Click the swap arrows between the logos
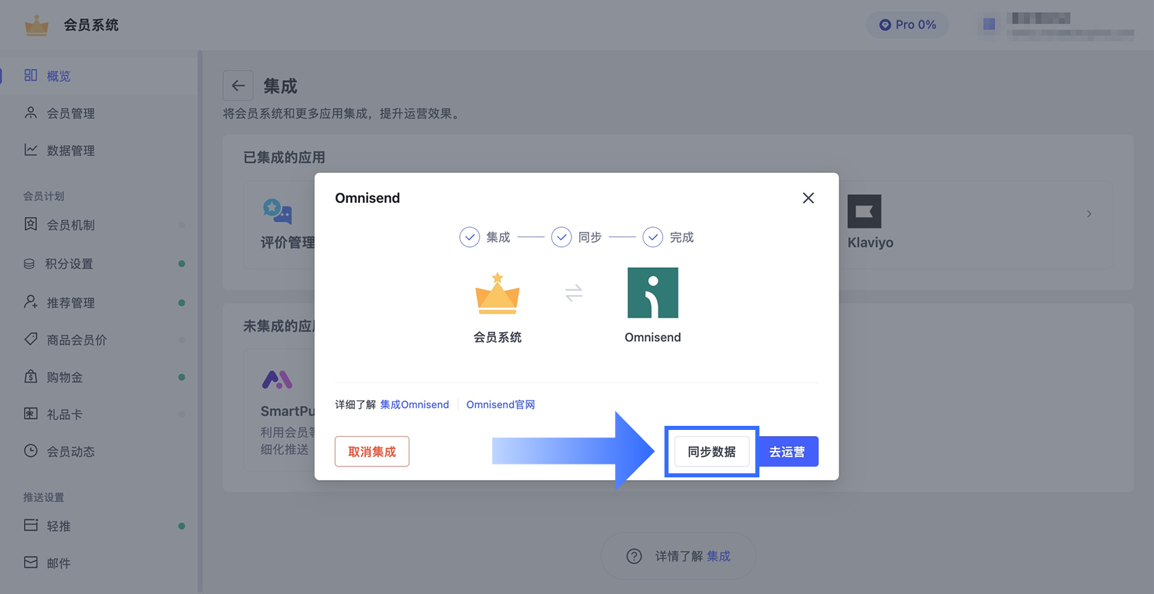This screenshot has height=594, width=1154. pyautogui.click(x=574, y=293)
